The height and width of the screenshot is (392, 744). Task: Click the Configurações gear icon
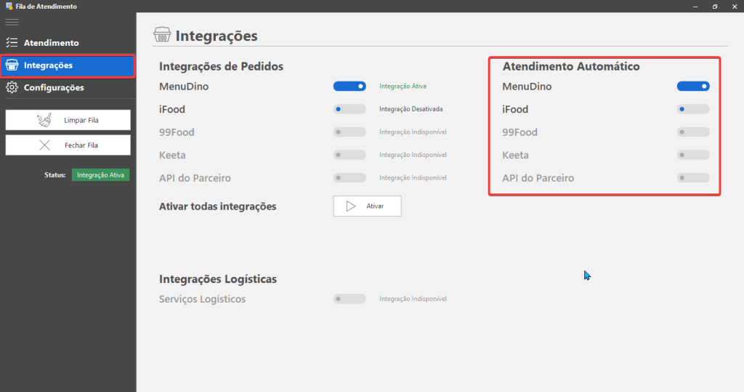[12, 87]
